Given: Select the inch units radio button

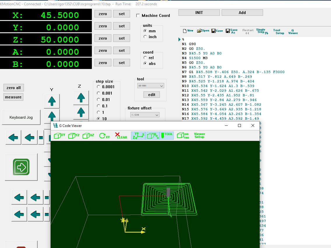Looking at the screenshot, I should tap(145, 37).
